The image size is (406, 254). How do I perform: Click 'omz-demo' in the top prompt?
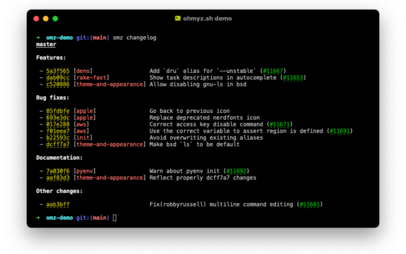(x=60, y=37)
